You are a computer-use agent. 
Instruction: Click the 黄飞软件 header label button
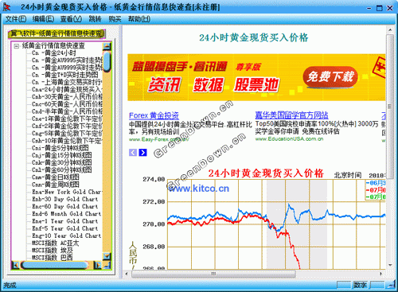57,33
